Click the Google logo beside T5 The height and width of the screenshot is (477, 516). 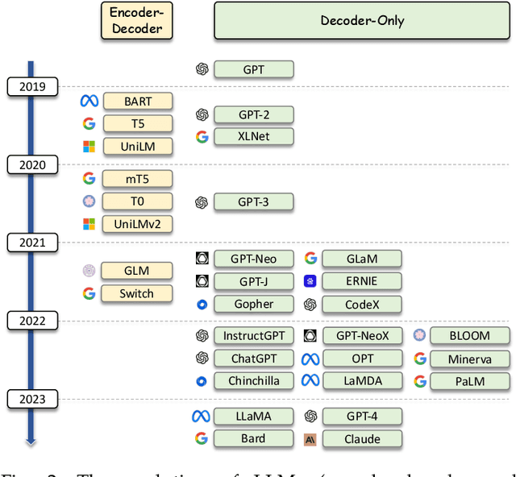pos(89,123)
